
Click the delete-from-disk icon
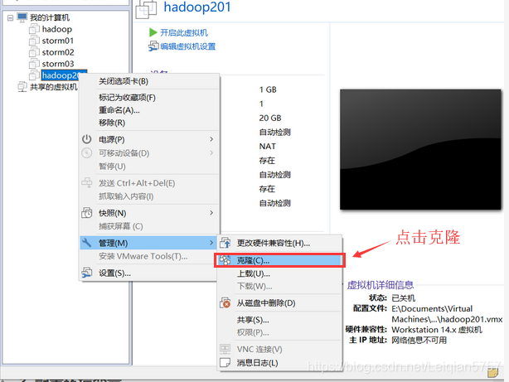pyautogui.click(x=225, y=303)
